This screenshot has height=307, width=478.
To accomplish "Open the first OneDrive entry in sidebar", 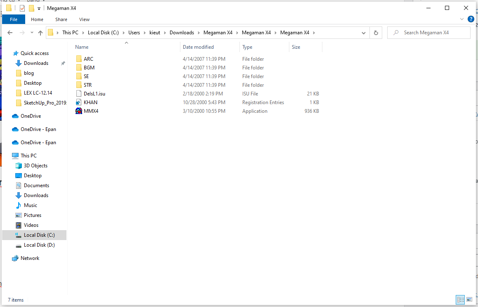I will pyautogui.click(x=26, y=116).
